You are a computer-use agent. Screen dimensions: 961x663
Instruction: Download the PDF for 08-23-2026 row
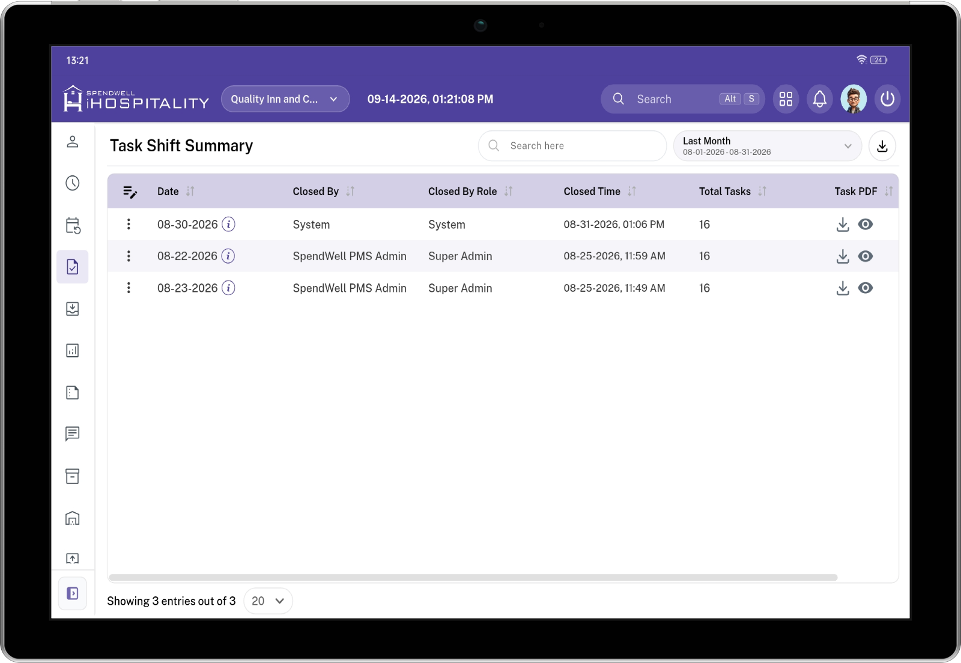[x=843, y=288]
